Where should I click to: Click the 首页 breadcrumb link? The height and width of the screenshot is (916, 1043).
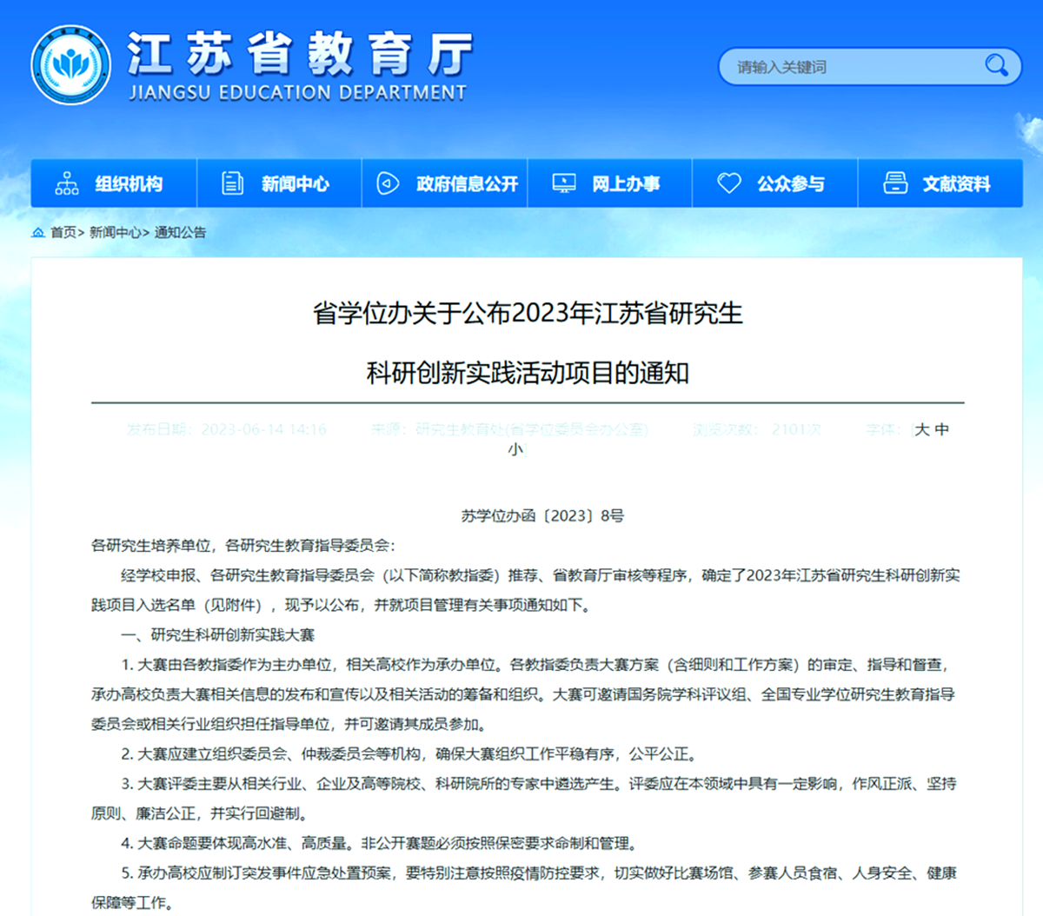[x=63, y=233]
